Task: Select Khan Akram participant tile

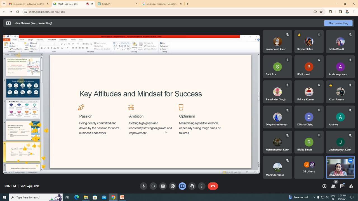Action: (x=340, y=92)
